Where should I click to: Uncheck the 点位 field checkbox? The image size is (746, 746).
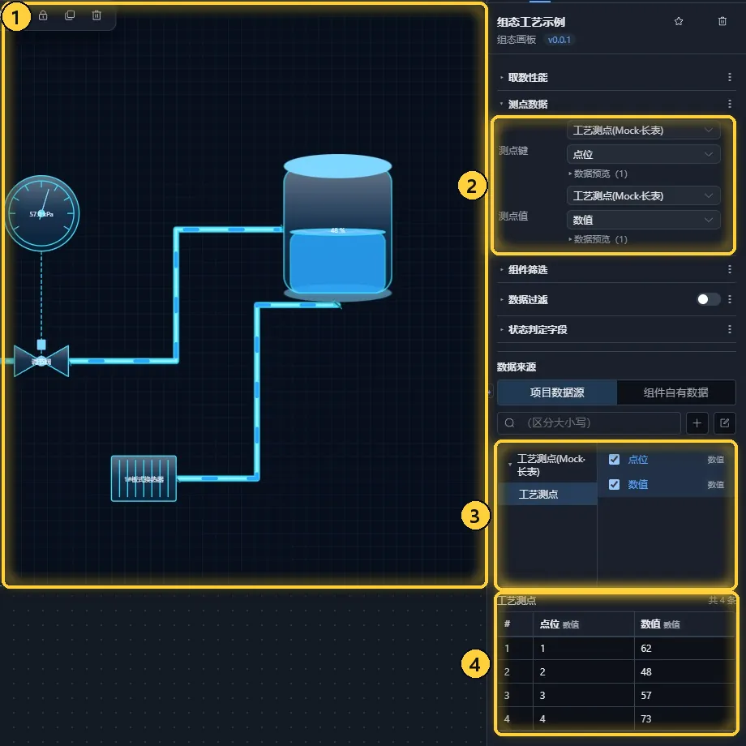coord(614,459)
